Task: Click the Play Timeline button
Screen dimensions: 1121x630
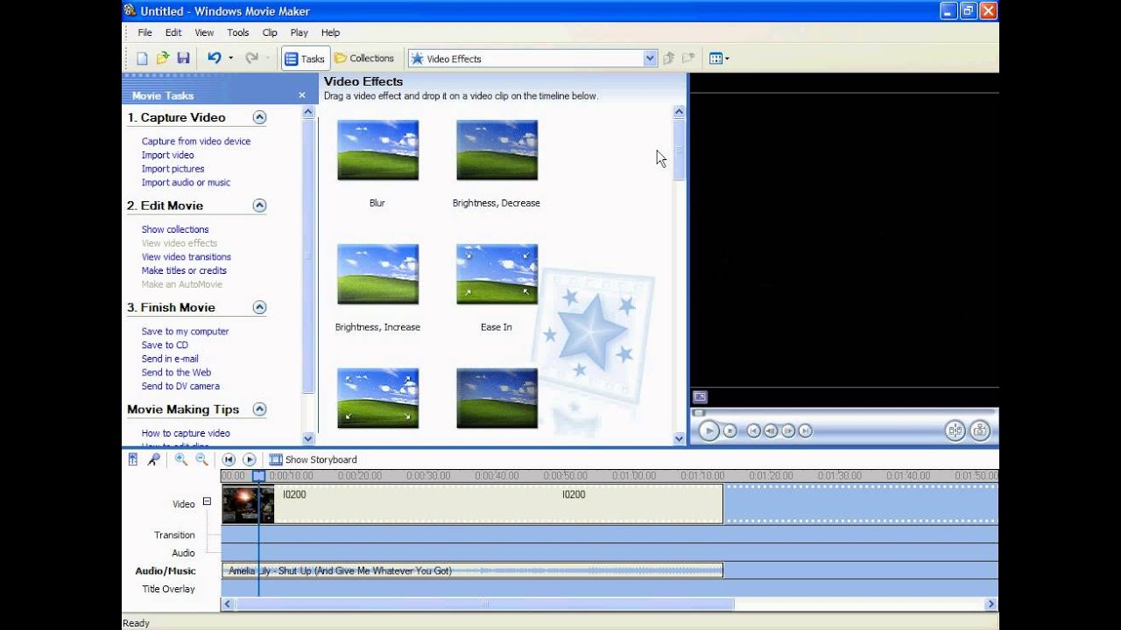Action: pyautogui.click(x=250, y=459)
